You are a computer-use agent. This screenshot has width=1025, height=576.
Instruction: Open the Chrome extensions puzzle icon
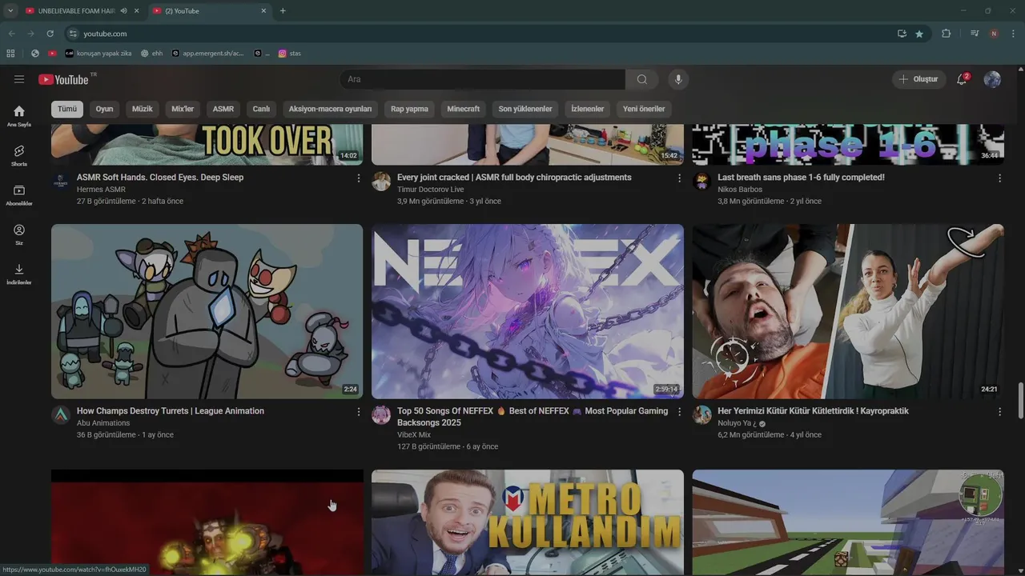coord(946,34)
